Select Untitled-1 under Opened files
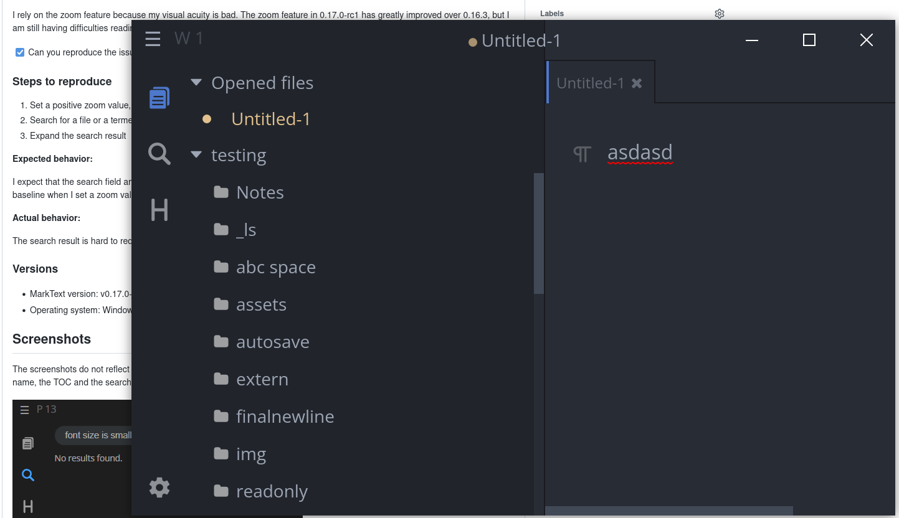This screenshot has height=518, width=899. click(270, 118)
